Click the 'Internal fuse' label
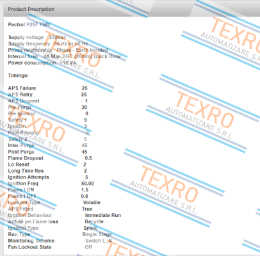Image resolution: width=260 pixels, height=256 pixels. point(22,56)
